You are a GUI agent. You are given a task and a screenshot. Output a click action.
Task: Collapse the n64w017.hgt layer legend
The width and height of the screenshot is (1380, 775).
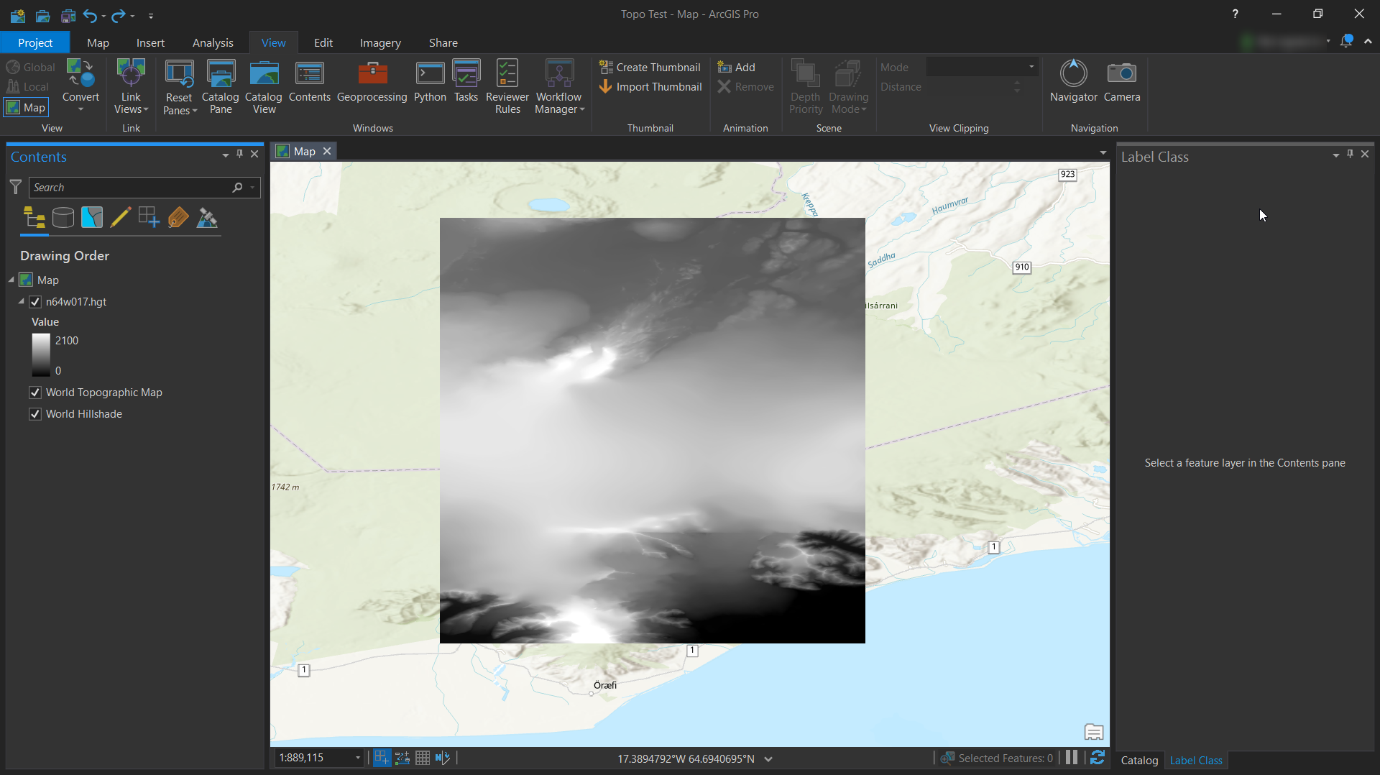coord(22,301)
